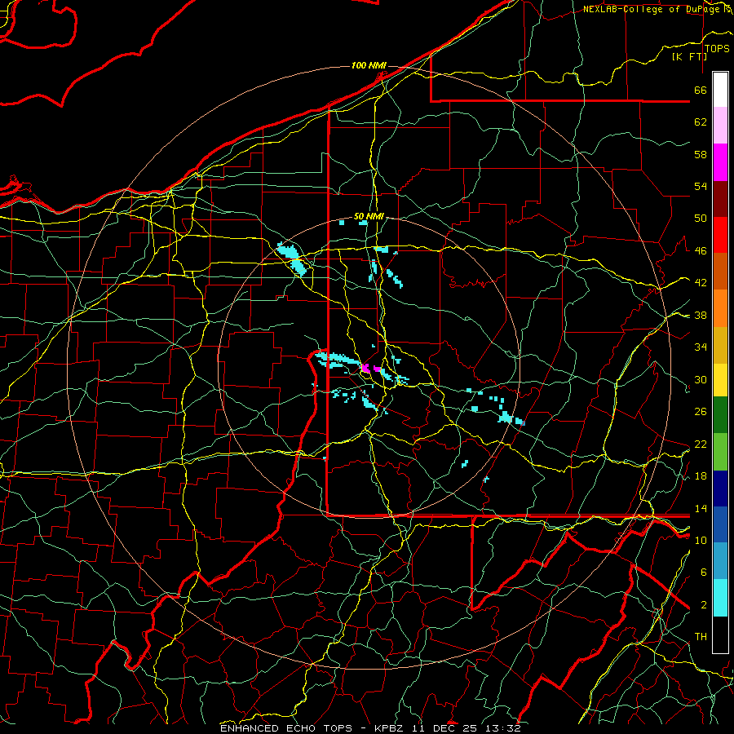
Task: Click the white swatch in the tops legend
Action: pyautogui.click(x=720, y=90)
